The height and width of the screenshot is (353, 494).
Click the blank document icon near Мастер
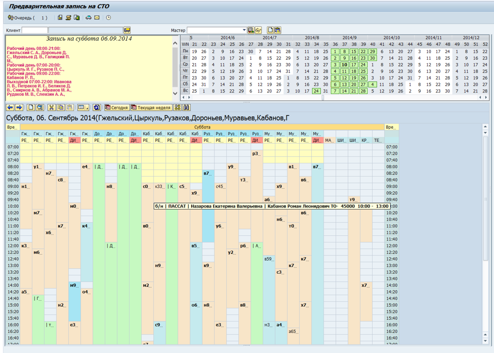click(x=270, y=30)
